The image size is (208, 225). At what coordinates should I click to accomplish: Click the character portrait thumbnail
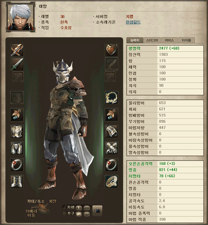coord(20,17)
